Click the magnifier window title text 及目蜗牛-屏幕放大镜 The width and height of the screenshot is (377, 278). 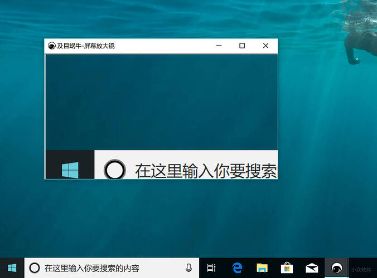click(x=86, y=46)
